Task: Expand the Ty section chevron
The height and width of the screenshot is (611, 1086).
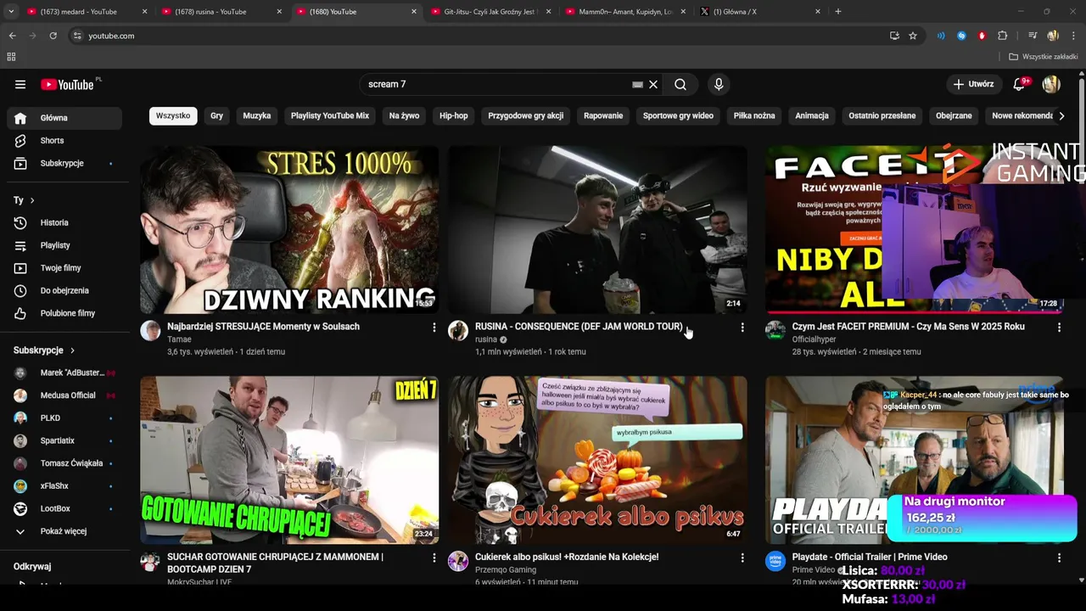Action: click(x=32, y=200)
